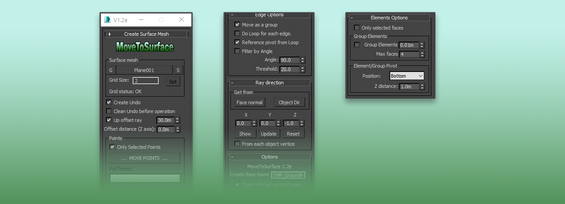The image size is (565, 204).
Task: Toggle Reference pivot from Loop checkbox
Action: [x=237, y=42]
